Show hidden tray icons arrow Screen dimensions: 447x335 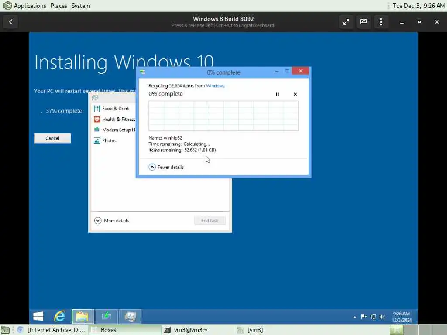tap(354, 317)
